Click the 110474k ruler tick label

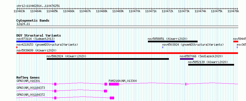pos(200,11)
